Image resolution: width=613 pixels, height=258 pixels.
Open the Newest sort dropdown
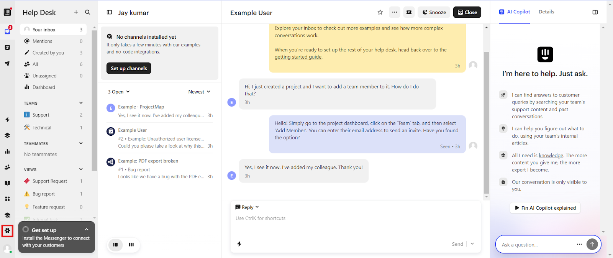[199, 92]
